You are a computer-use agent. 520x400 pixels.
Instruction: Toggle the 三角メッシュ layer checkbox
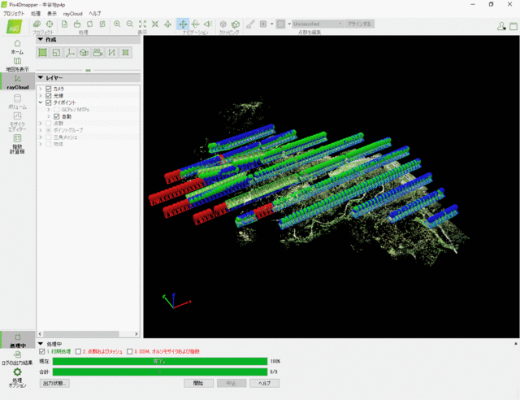49,137
